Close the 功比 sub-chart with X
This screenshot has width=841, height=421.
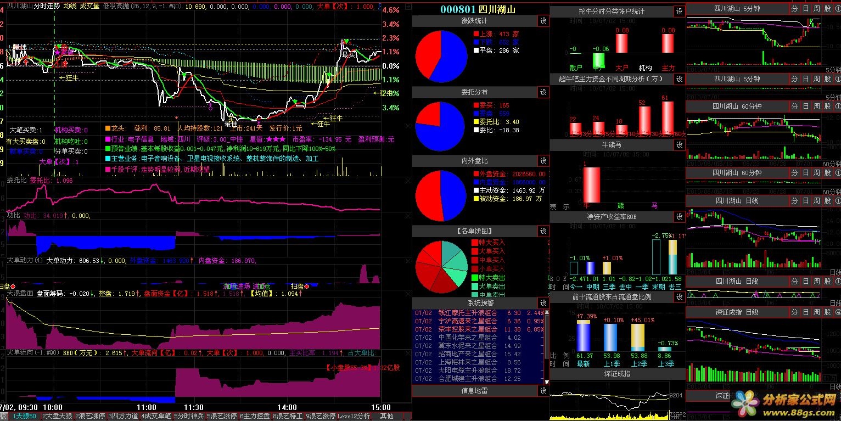tap(407, 216)
